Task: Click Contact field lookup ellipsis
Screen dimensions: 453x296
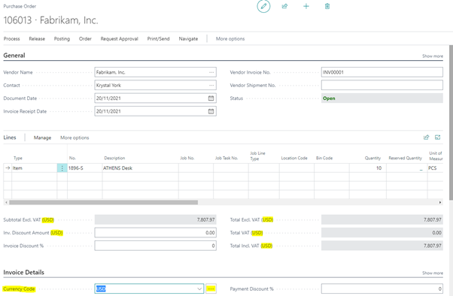Action: [211, 85]
